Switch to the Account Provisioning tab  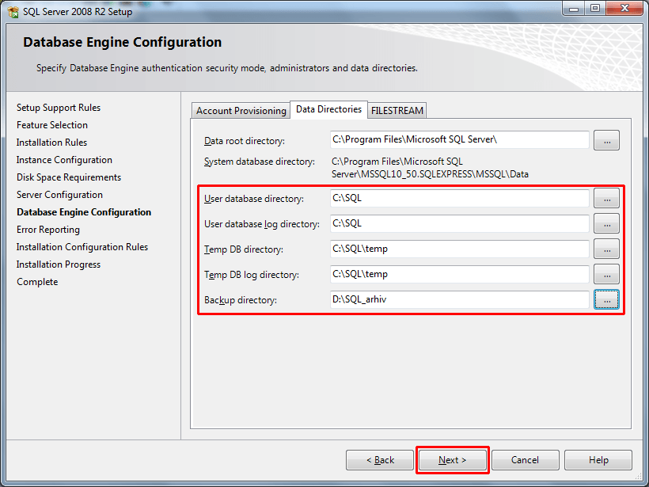tap(241, 111)
